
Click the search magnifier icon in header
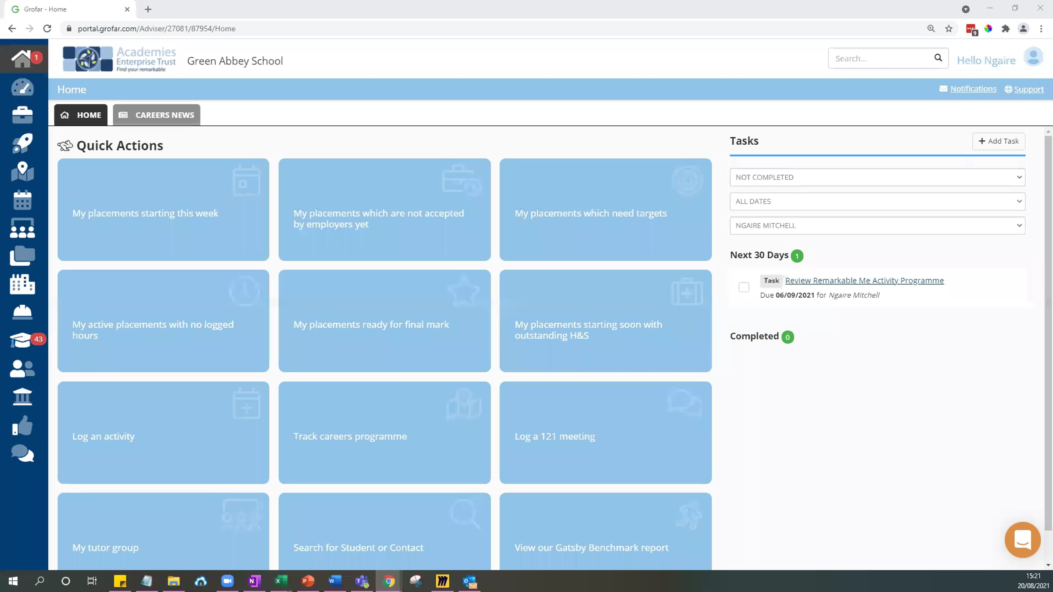(x=938, y=58)
